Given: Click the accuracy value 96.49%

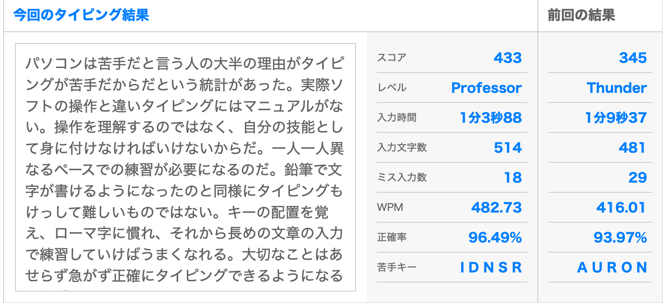Looking at the screenshot, I should click(x=495, y=238).
